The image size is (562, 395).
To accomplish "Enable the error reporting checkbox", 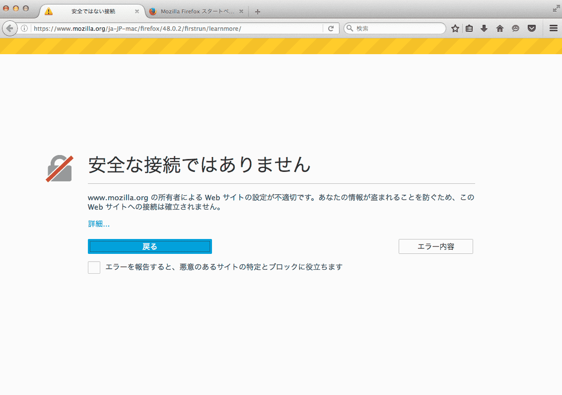I will [94, 267].
